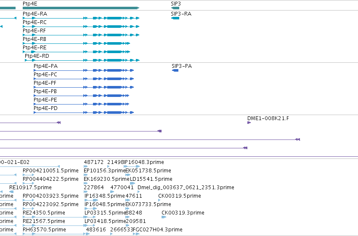The height and width of the screenshot is (236, 358).
Task: Open the 2666533 EST label
Action: (x=122, y=230)
